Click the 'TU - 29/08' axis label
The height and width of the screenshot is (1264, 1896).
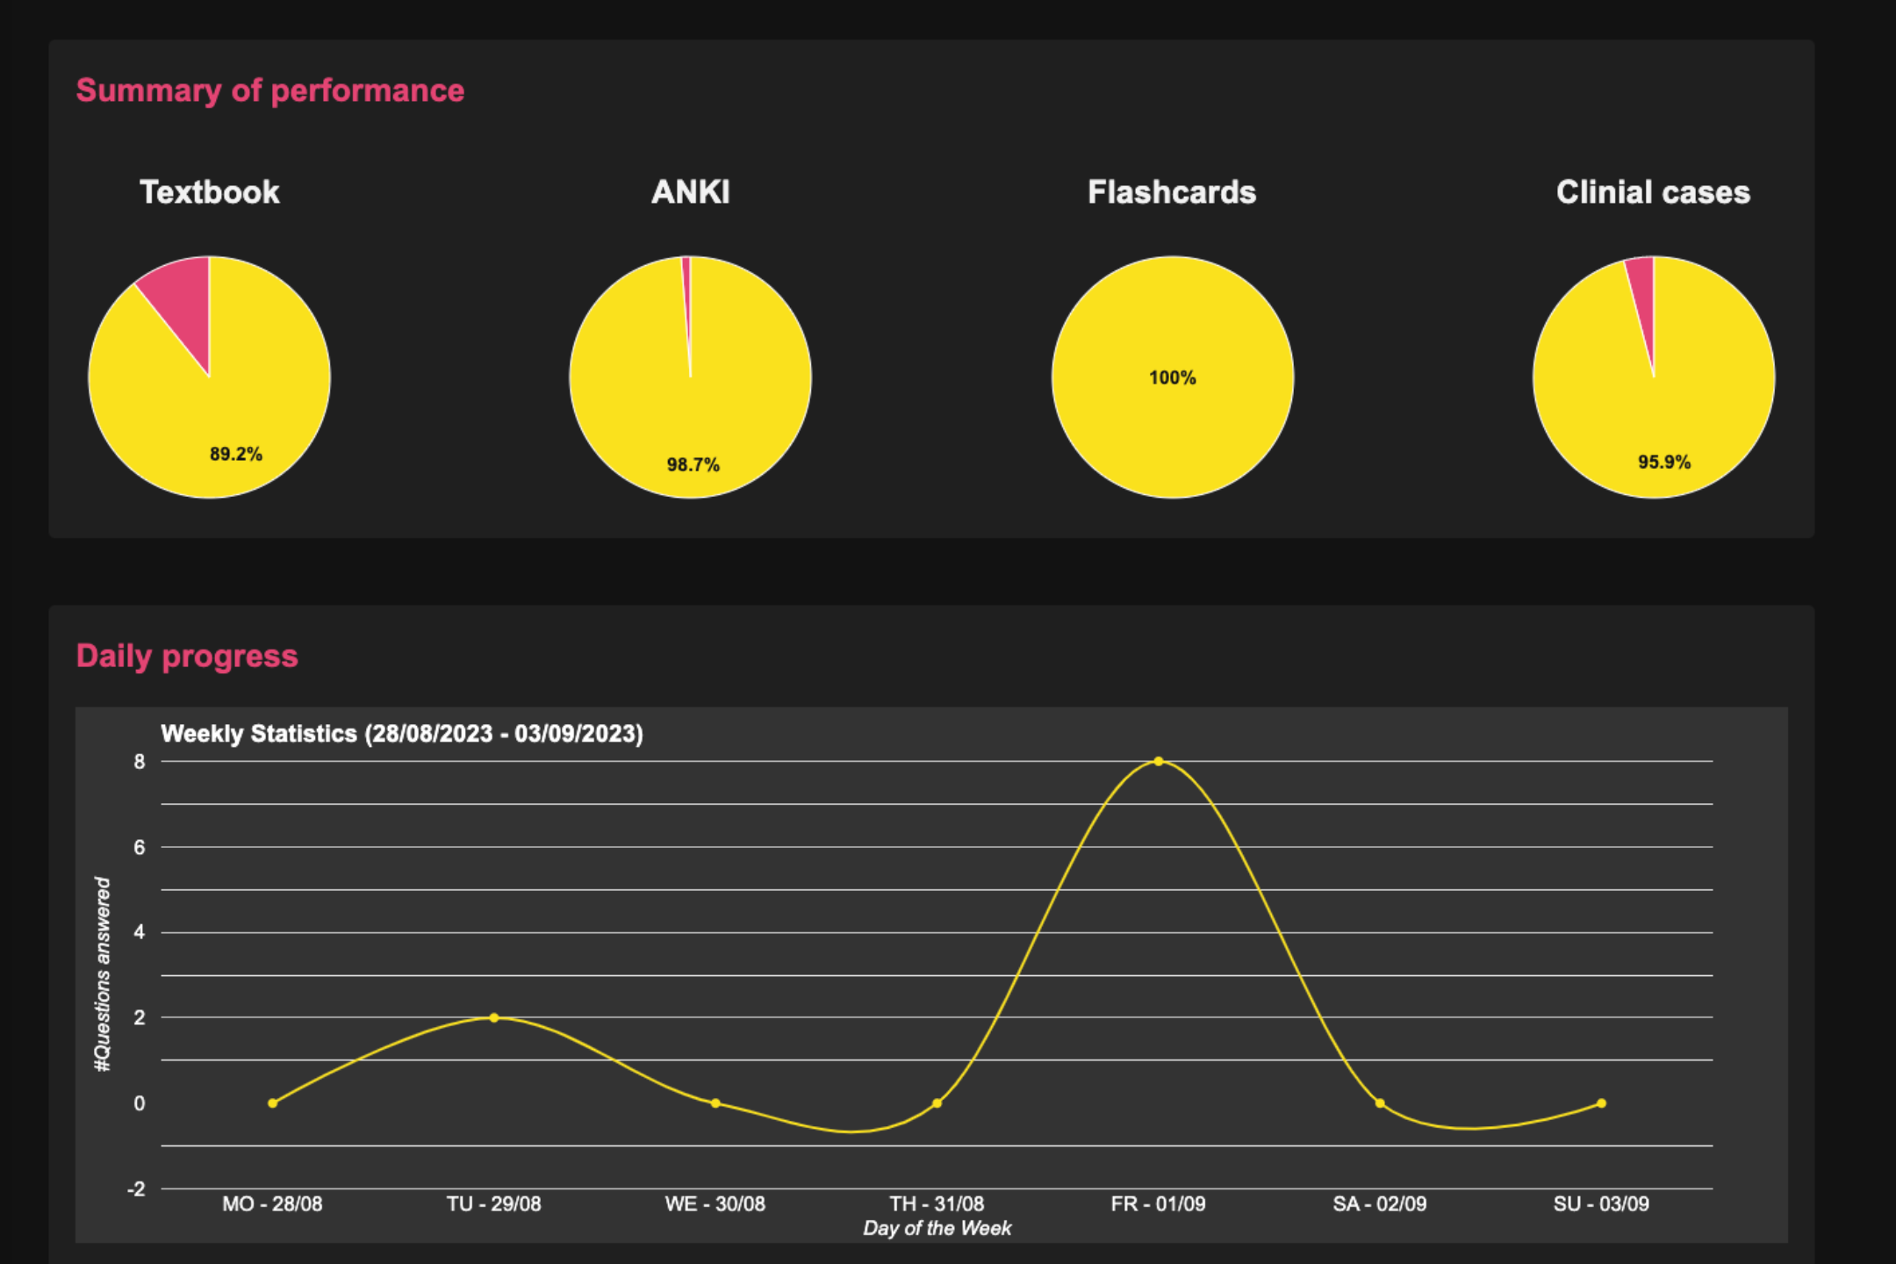coord(494,1204)
